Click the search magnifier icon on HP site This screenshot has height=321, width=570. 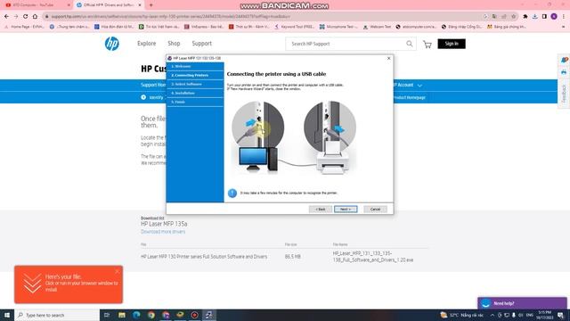pyautogui.click(x=410, y=44)
